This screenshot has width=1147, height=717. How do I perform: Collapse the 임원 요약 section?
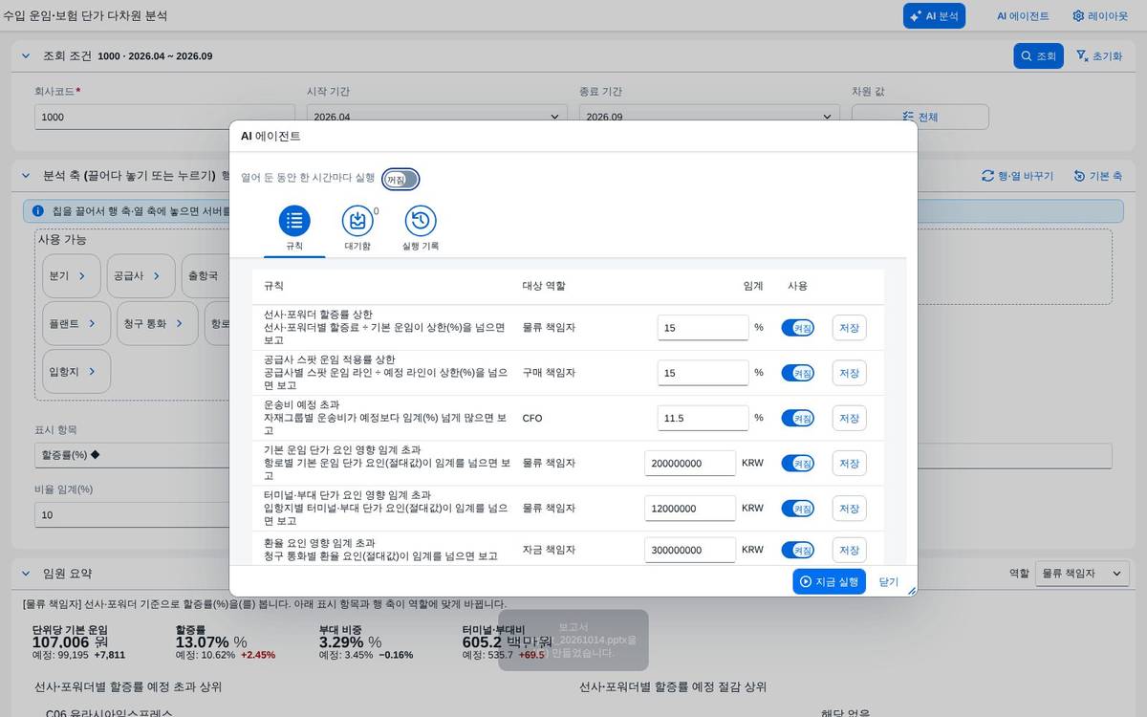[x=26, y=574]
